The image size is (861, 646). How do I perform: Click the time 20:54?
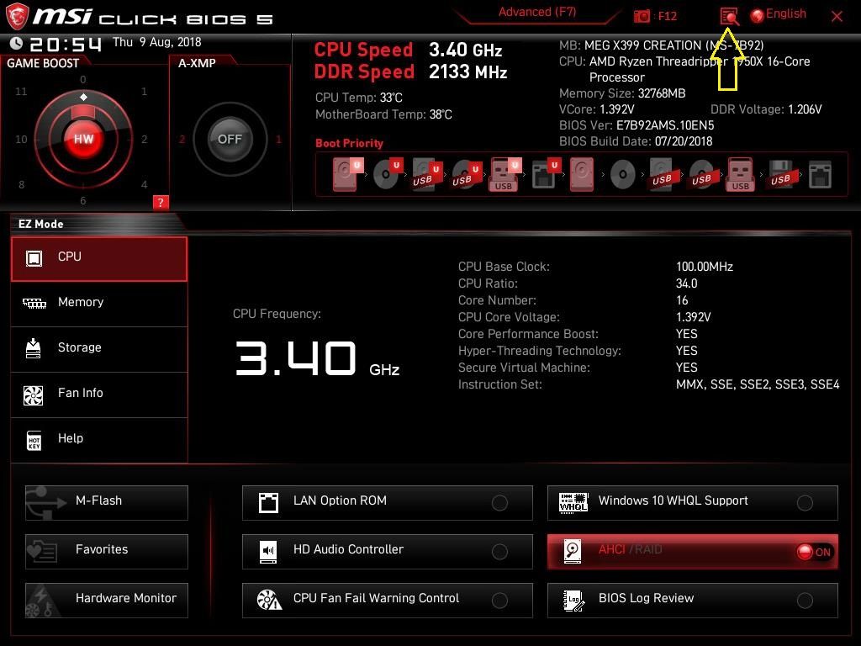pyautogui.click(x=66, y=44)
